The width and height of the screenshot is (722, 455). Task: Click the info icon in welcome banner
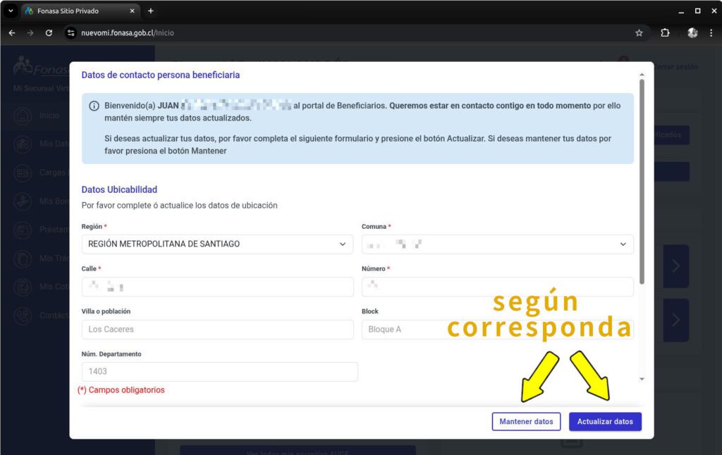click(94, 106)
